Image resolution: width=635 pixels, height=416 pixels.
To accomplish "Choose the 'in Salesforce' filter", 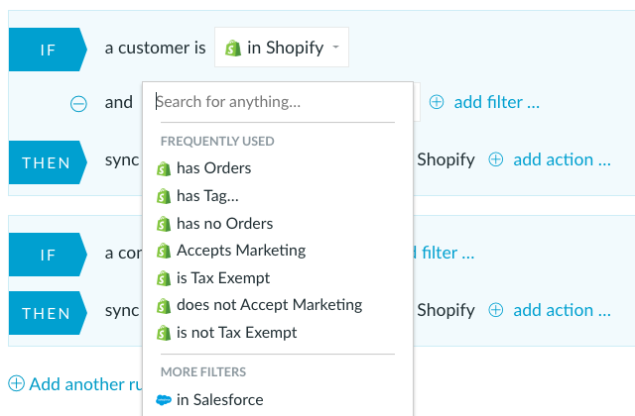I will pyautogui.click(x=220, y=400).
